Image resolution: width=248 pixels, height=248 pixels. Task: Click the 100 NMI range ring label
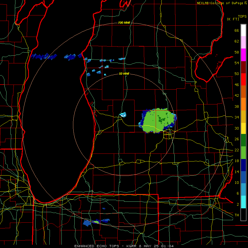click(124, 23)
